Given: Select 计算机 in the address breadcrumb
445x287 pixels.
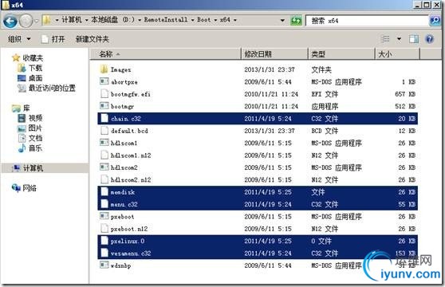Looking at the screenshot, I should point(72,20).
